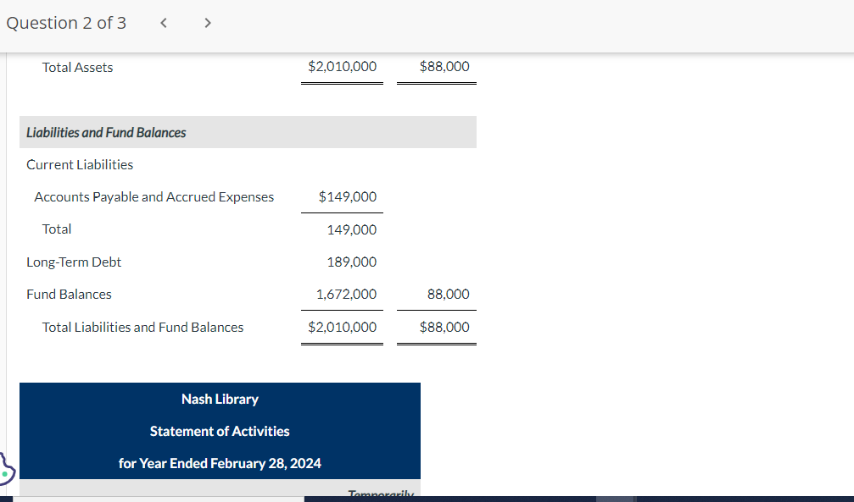
Task: Select the Total Assets row label
Action: (x=77, y=68)
